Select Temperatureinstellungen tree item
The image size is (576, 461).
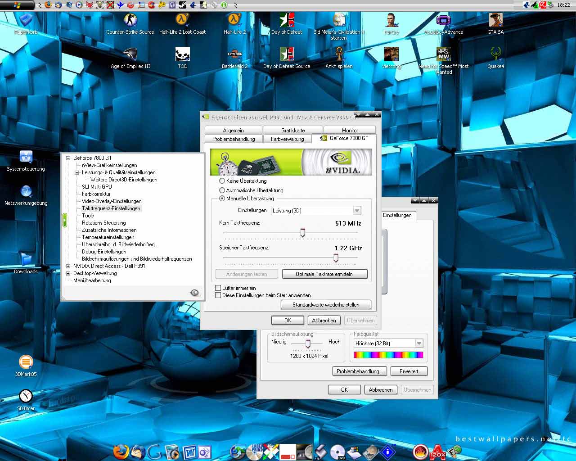pos(108,237)
